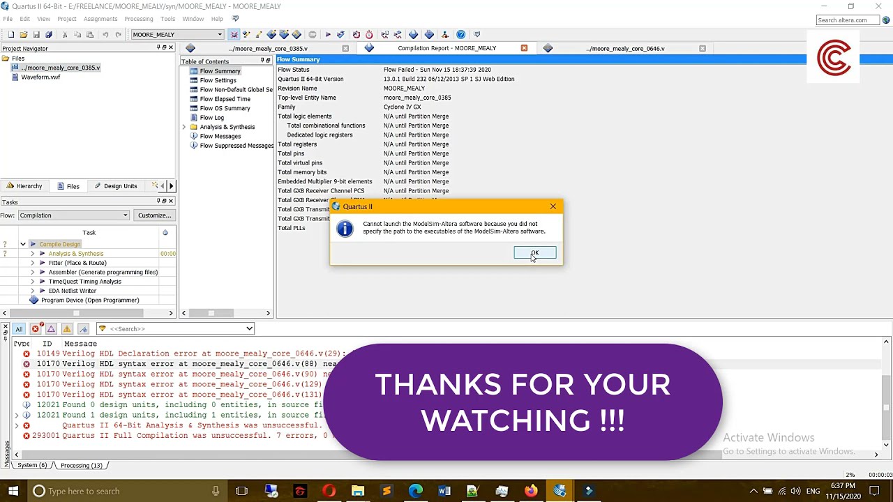
Task: Click the Search altera.com field
Action: pos(848,20)
